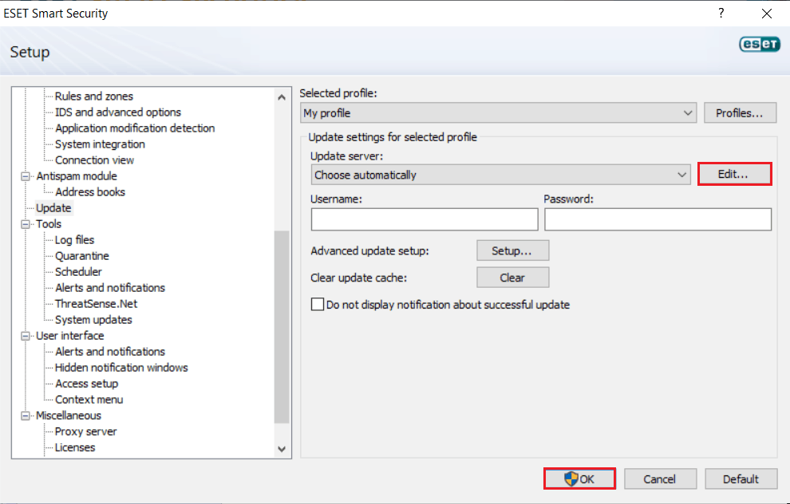Screen dimensions: 790x504
Task: Select Application modification detection item
Action: click(x=135, y=128)
